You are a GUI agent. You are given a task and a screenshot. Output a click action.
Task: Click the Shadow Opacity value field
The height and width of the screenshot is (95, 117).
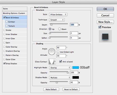click(74, 82)
